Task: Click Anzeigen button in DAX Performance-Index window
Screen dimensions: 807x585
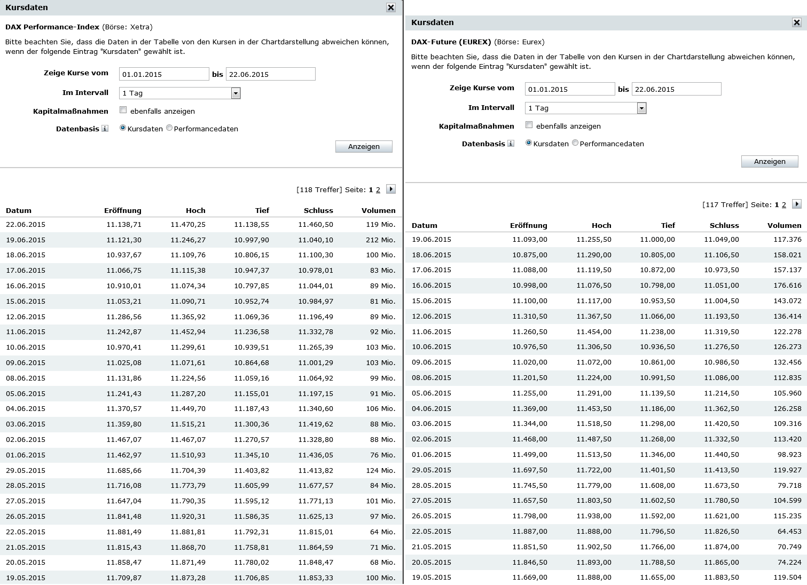Action: coord(364,146)
